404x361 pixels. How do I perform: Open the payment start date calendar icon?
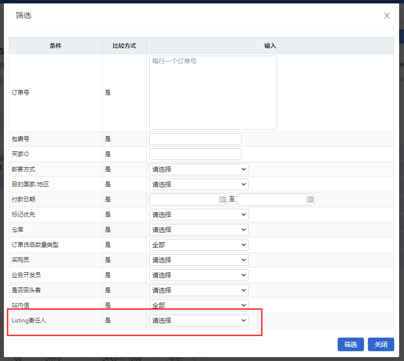(222, 199)
